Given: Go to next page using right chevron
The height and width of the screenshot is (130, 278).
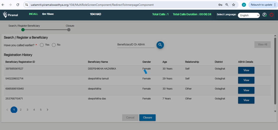Looking at the screenshot, I should point(47,110).
